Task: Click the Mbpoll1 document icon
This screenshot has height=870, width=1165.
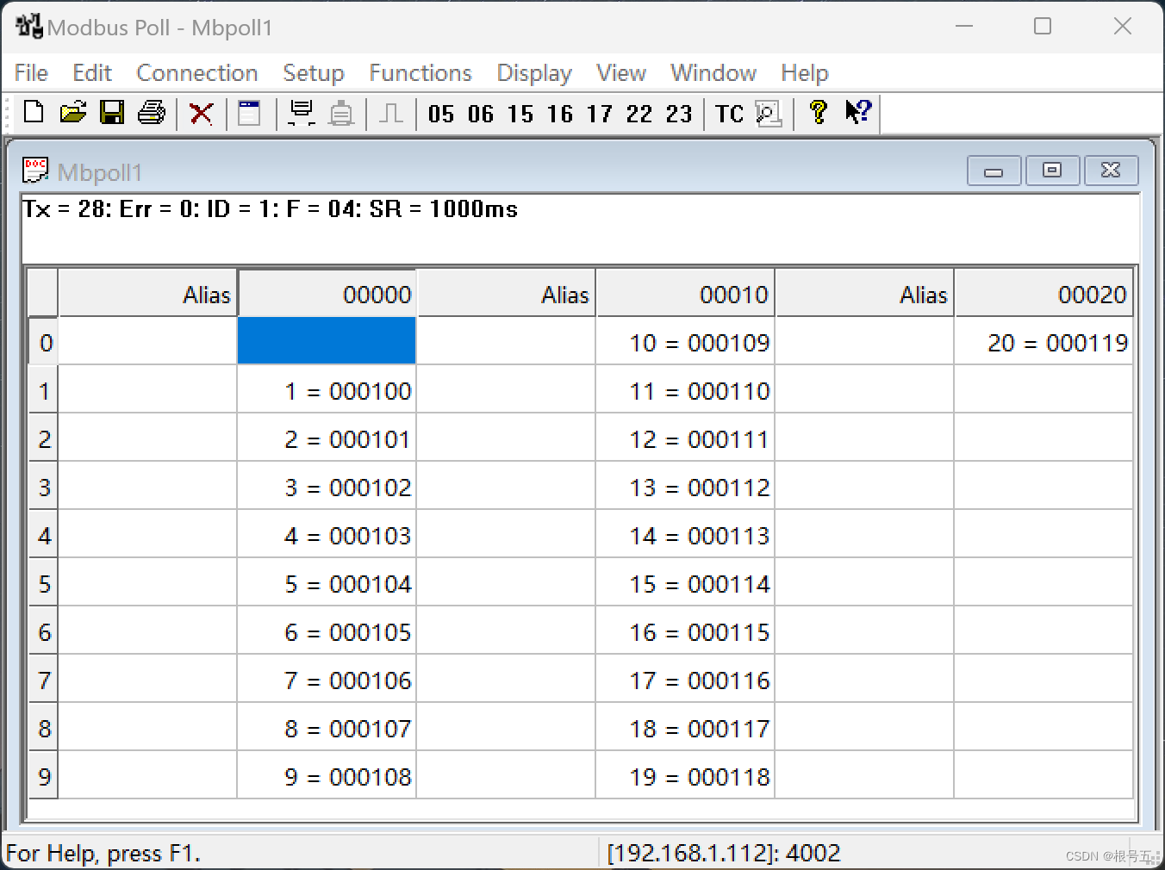Action: click(35, 171)
